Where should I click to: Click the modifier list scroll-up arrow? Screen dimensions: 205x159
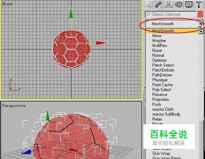(201, 31)
